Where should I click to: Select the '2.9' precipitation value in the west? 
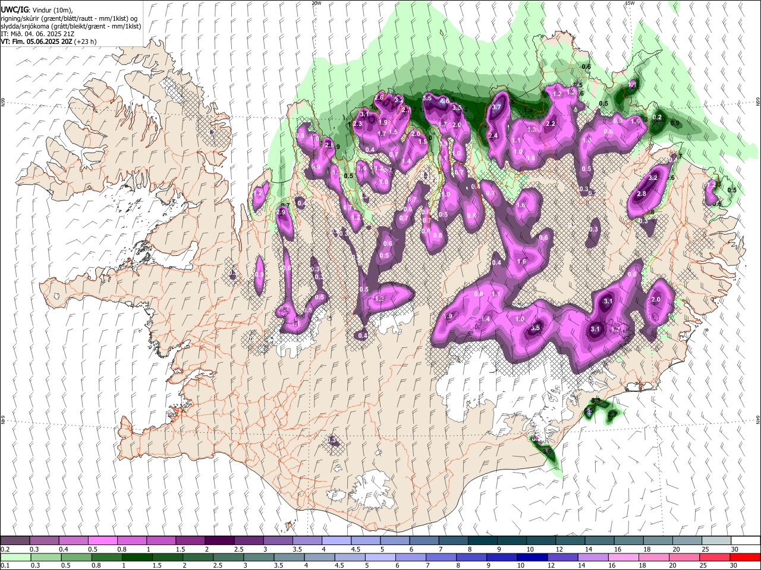pyautogui.click(x=281, y=212)
